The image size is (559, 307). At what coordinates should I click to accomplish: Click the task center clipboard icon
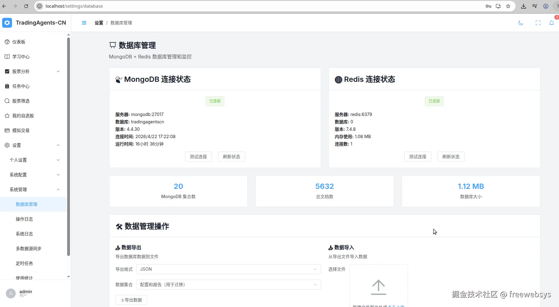tap(7, 86)
